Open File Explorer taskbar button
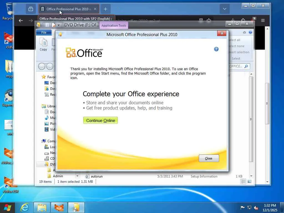This screenshot has height=213, width=284. pos(42,207)
